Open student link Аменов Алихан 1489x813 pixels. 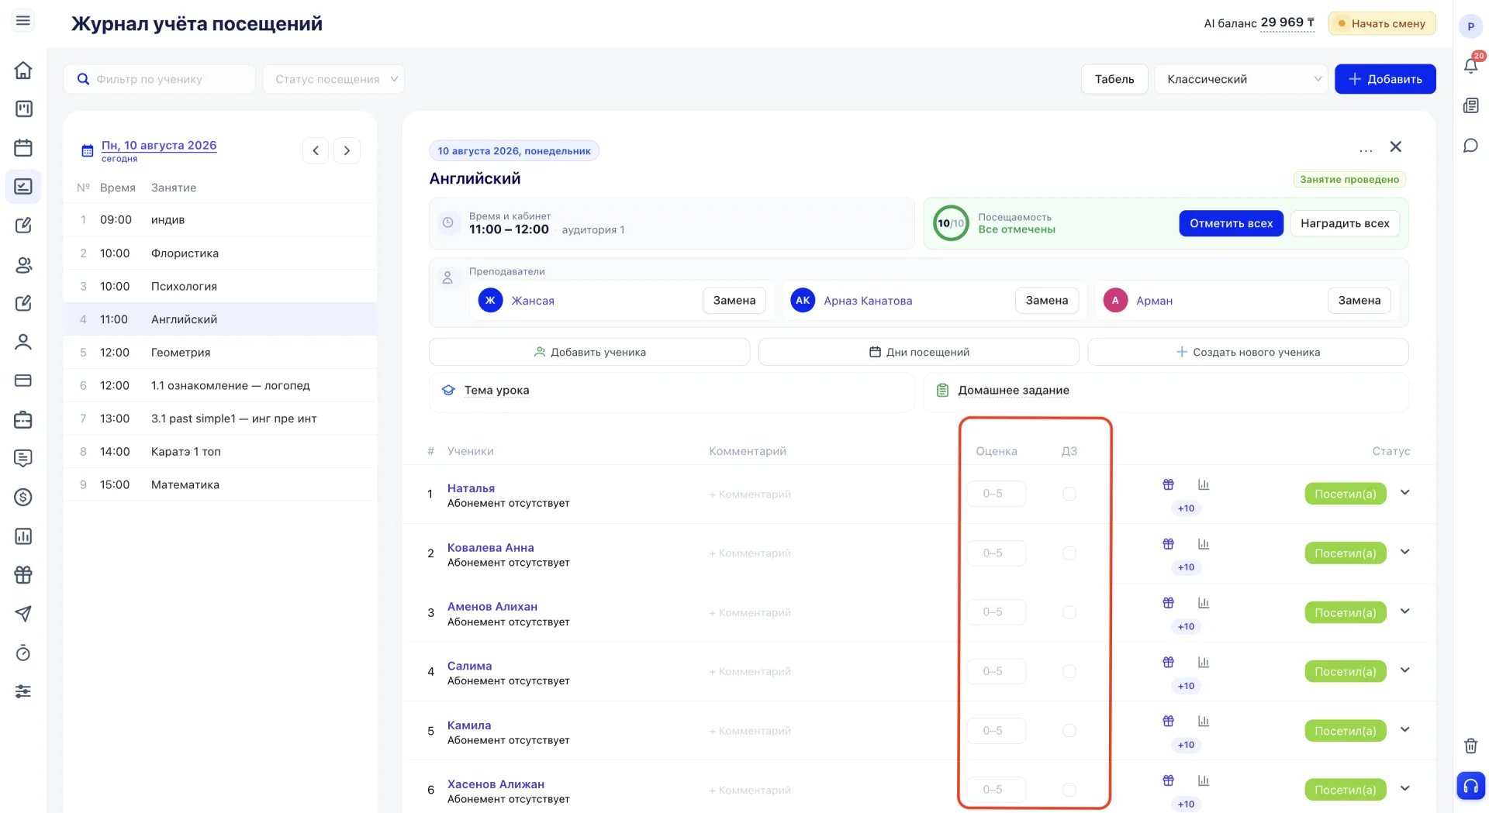[492, 607]
